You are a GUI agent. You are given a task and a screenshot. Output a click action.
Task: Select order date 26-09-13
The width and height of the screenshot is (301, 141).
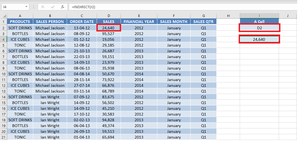[82, 131]
